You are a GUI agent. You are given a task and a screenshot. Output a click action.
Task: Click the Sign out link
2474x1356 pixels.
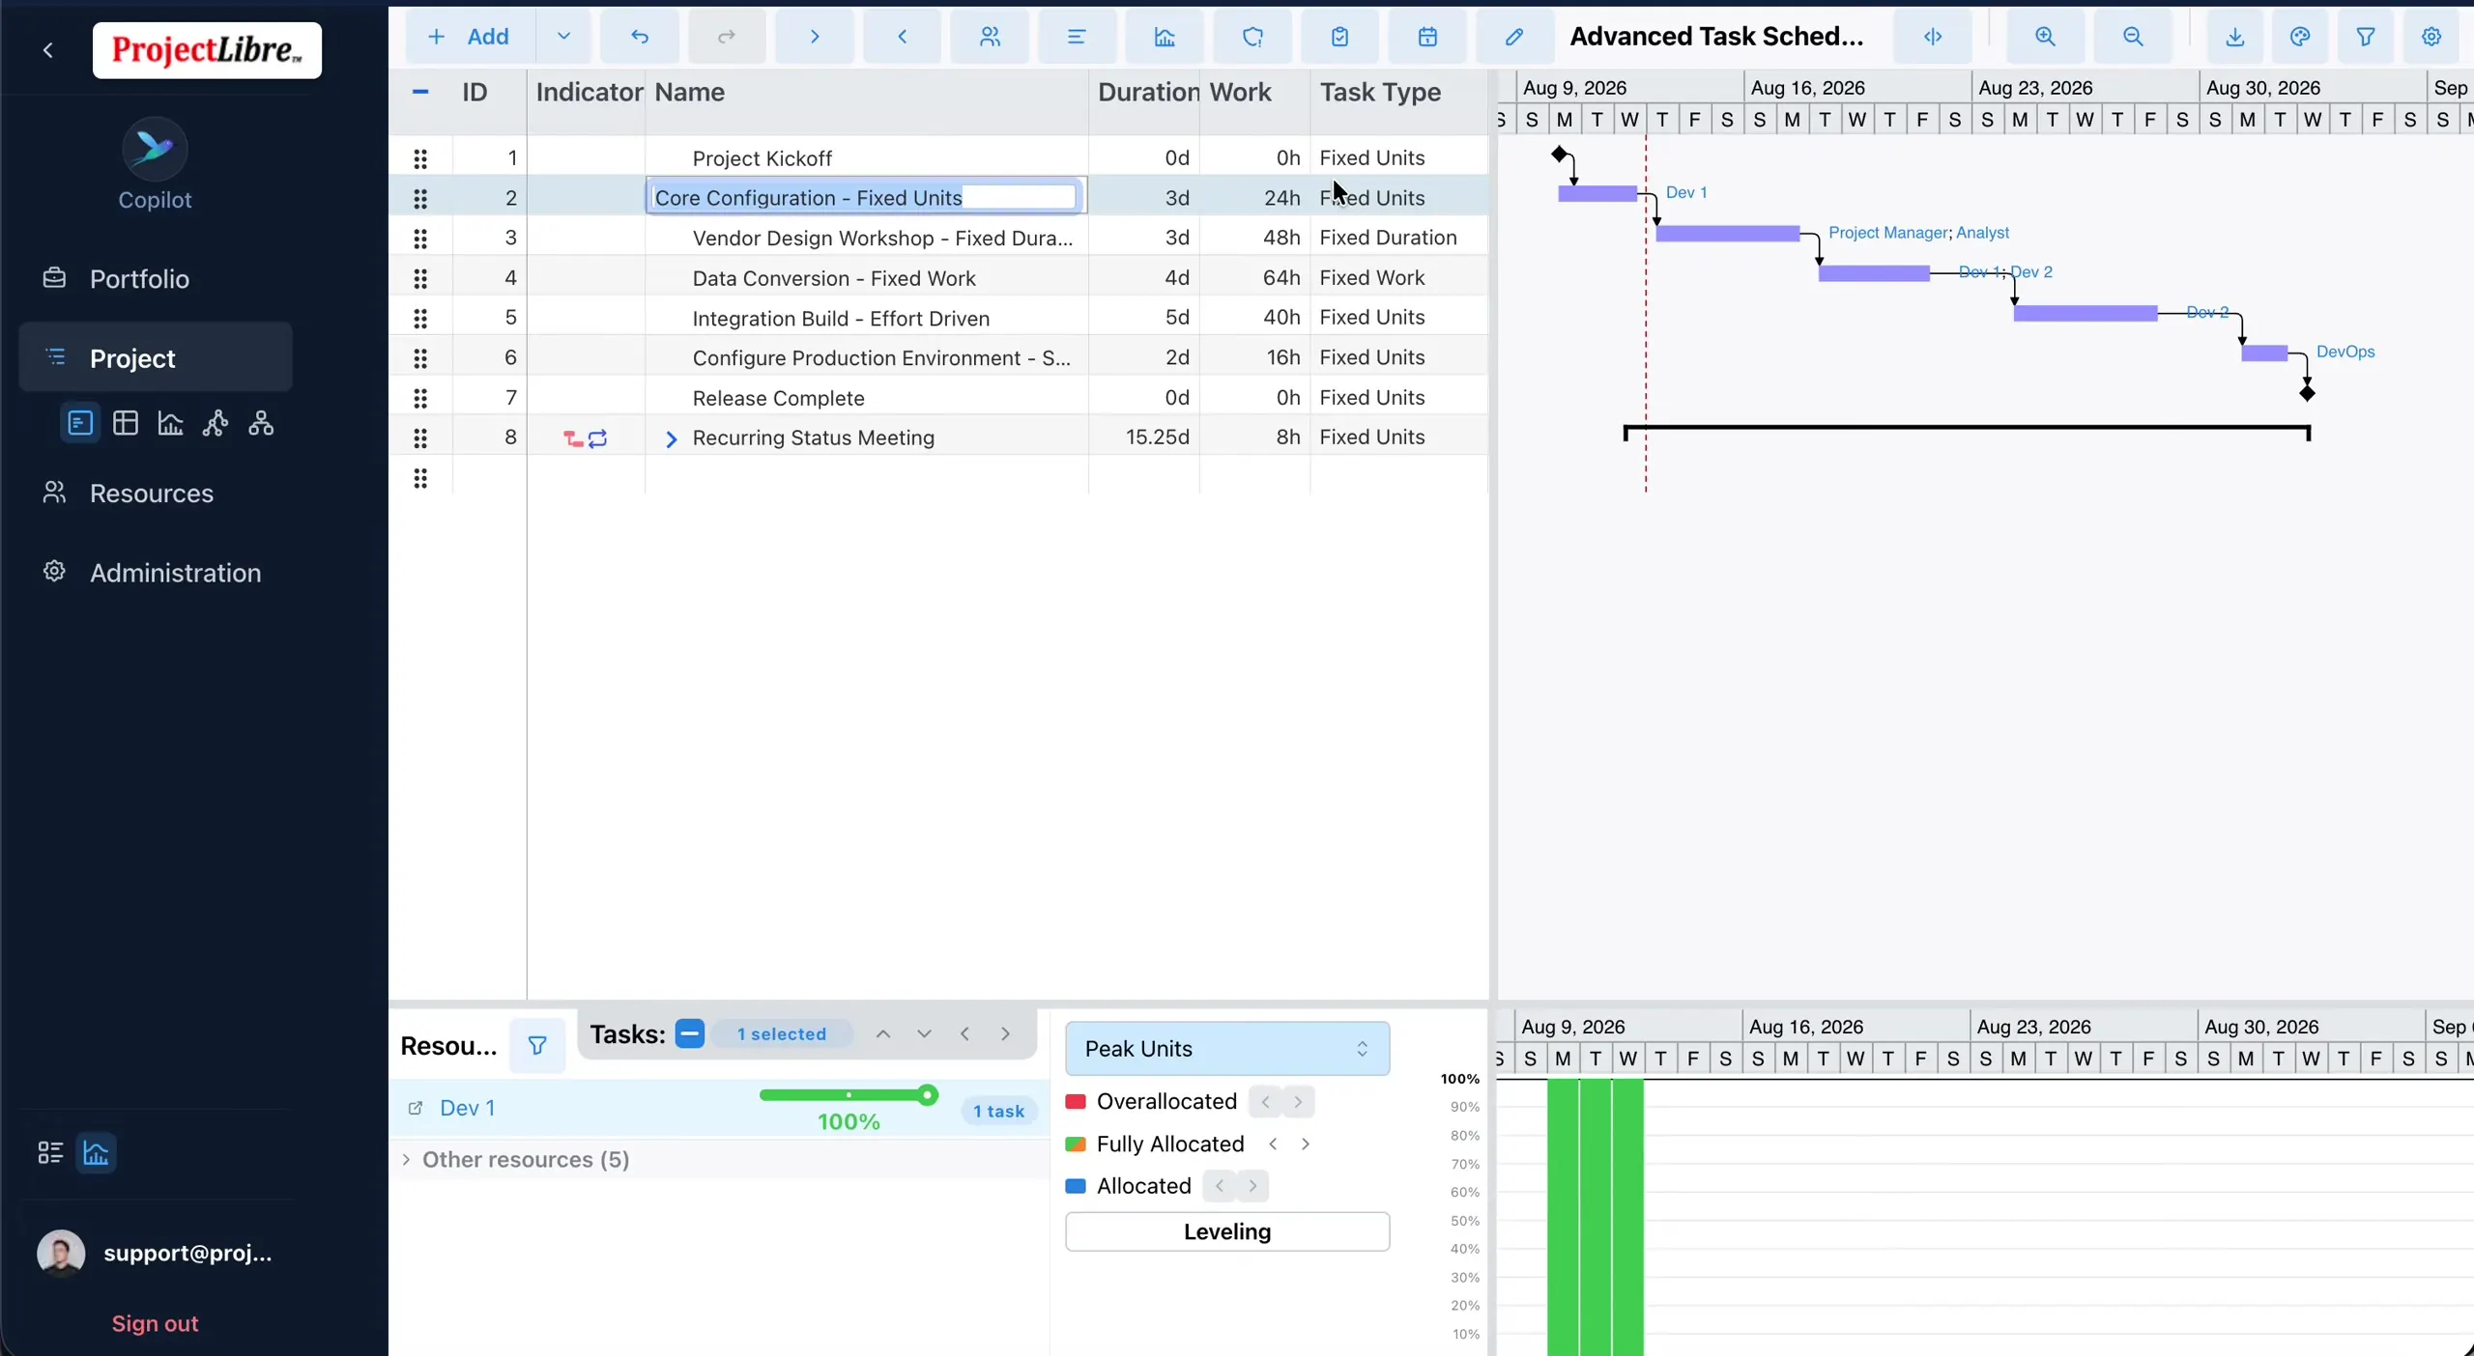pyautogui.click(x=155, y=1323)
